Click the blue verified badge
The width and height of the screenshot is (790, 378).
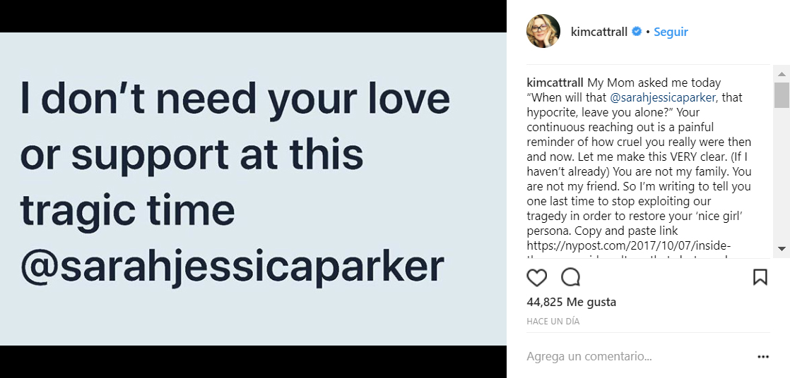637,32
